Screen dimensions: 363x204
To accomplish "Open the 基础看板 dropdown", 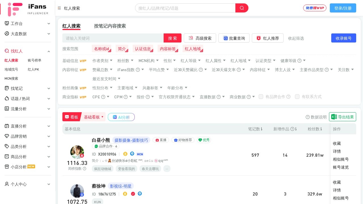I will pos(93,117).
